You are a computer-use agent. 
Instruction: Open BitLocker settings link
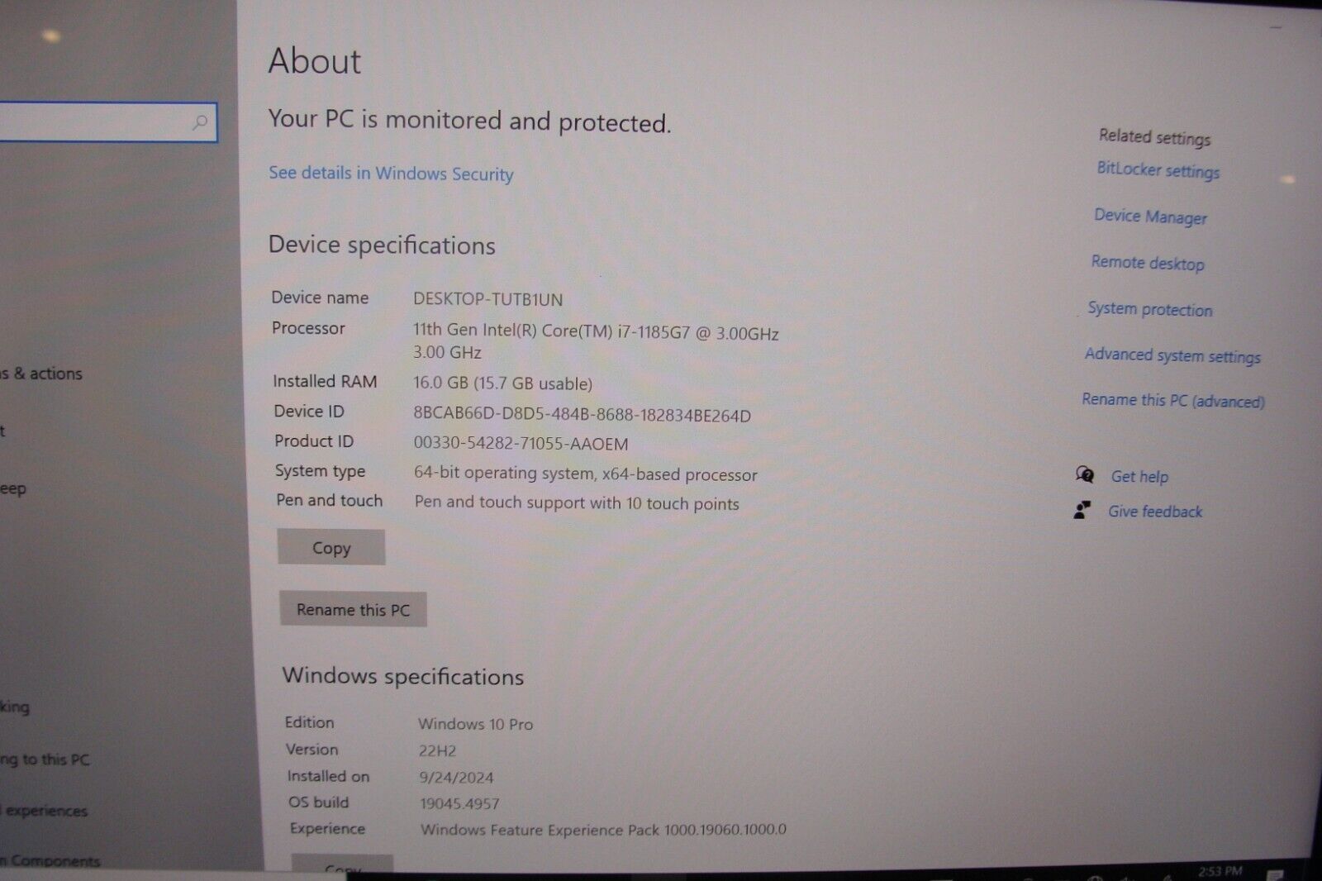pos(1158,170)
